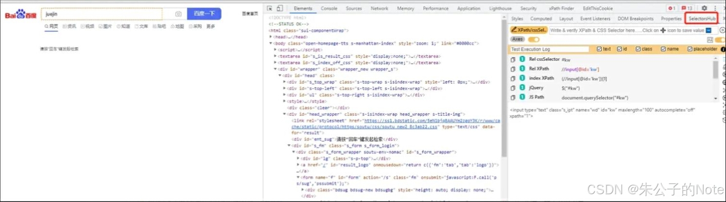
Task: Open the 图片 search category
Action: (105, 26)
